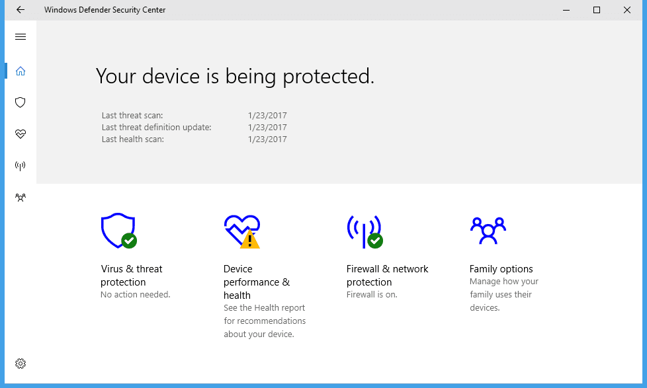The height and width of the screenshot is (388, 647).
Task: Click the Family options sidebar icon
Action: point(20,197)
